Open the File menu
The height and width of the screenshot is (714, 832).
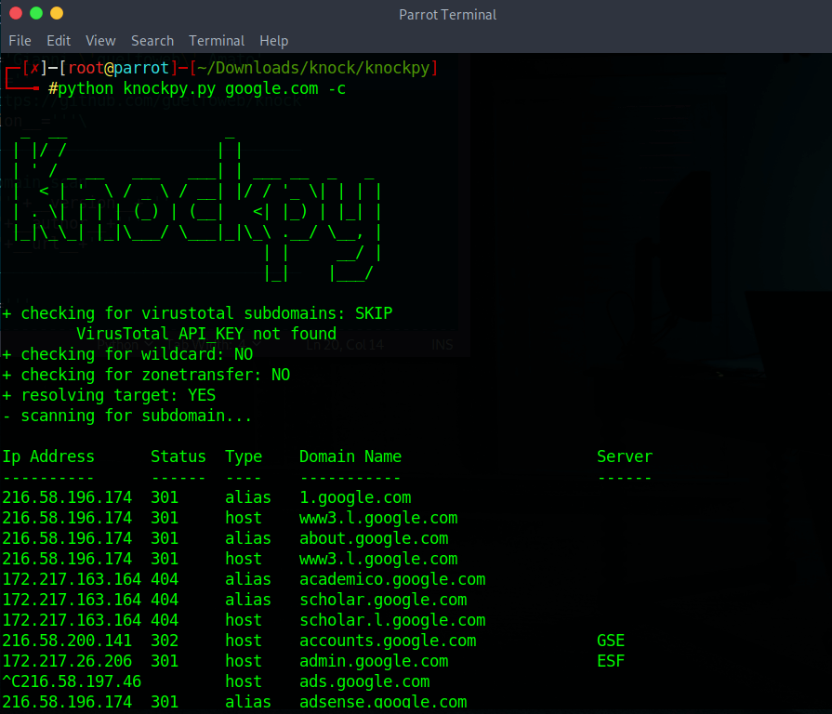20,41
